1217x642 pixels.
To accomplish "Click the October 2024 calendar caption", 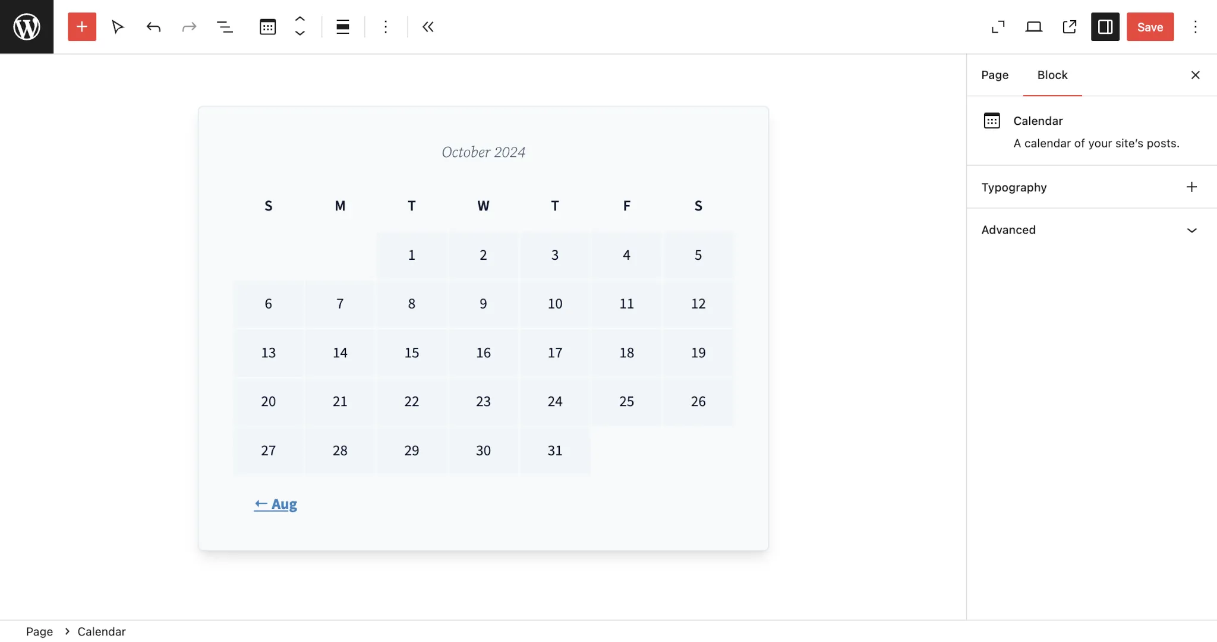I will point(483,152).
